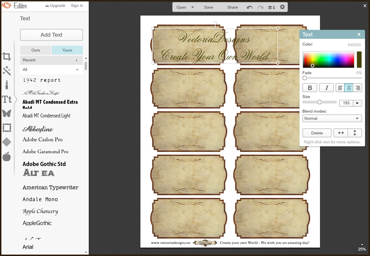Open the Themes apple tool
Viewport: 370px width, 256px height.
[7, 157]
